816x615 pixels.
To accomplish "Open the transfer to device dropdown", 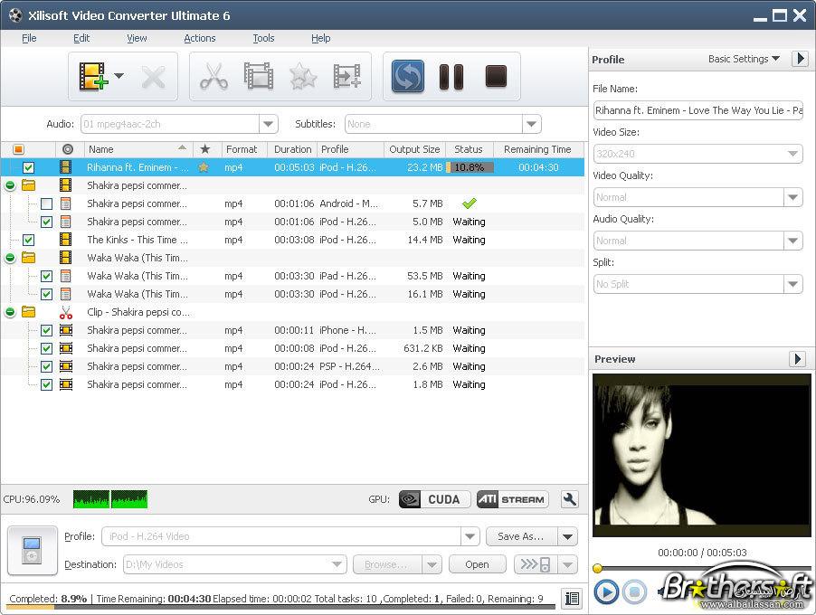I will click(x=568, y=564).
